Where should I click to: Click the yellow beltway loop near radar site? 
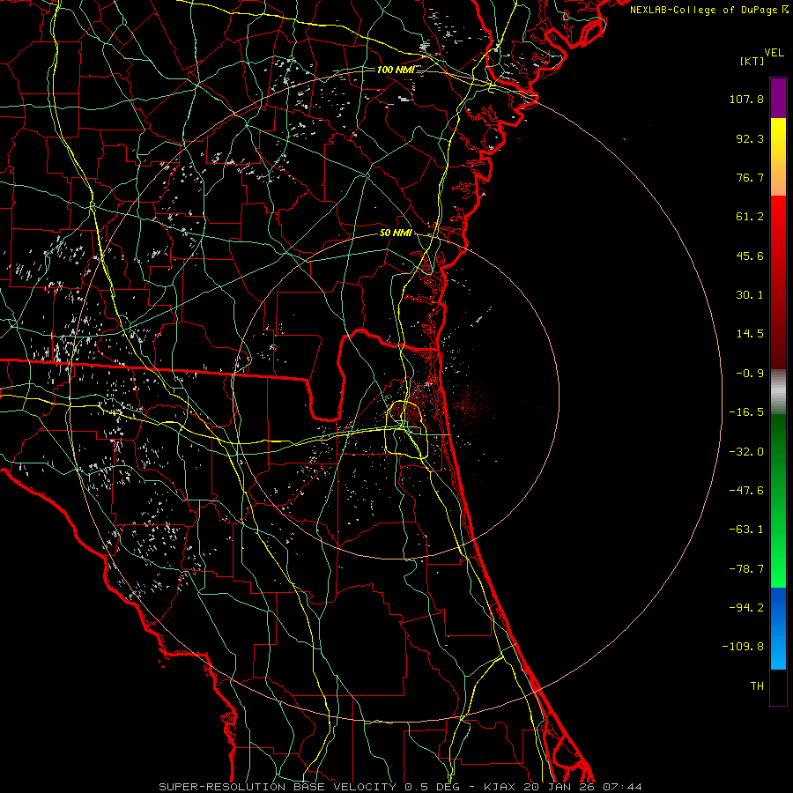(x=406, y=430)
